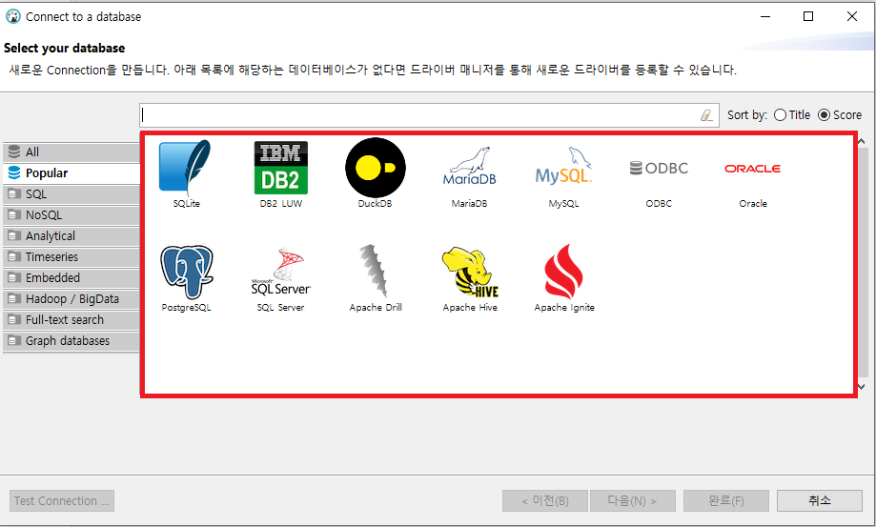Sort drivers by Title

point(791,115)
